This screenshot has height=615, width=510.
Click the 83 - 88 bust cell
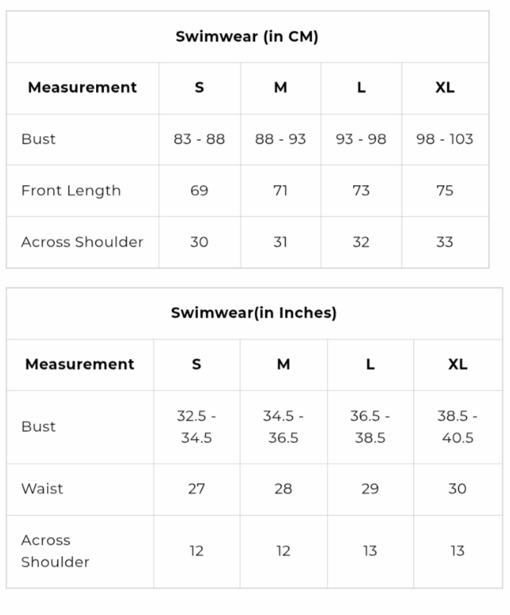pyautogui.click(x=199, y=139)
